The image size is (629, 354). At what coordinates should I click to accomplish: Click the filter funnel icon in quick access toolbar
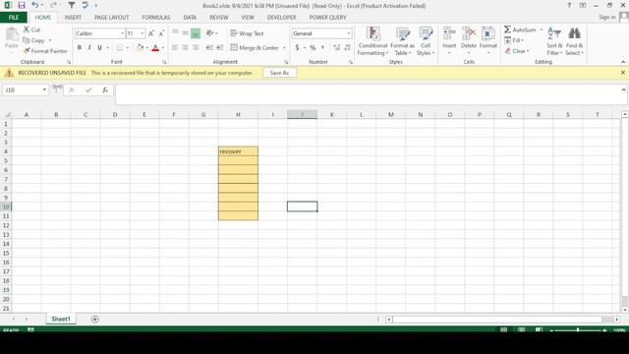point(71,5)
